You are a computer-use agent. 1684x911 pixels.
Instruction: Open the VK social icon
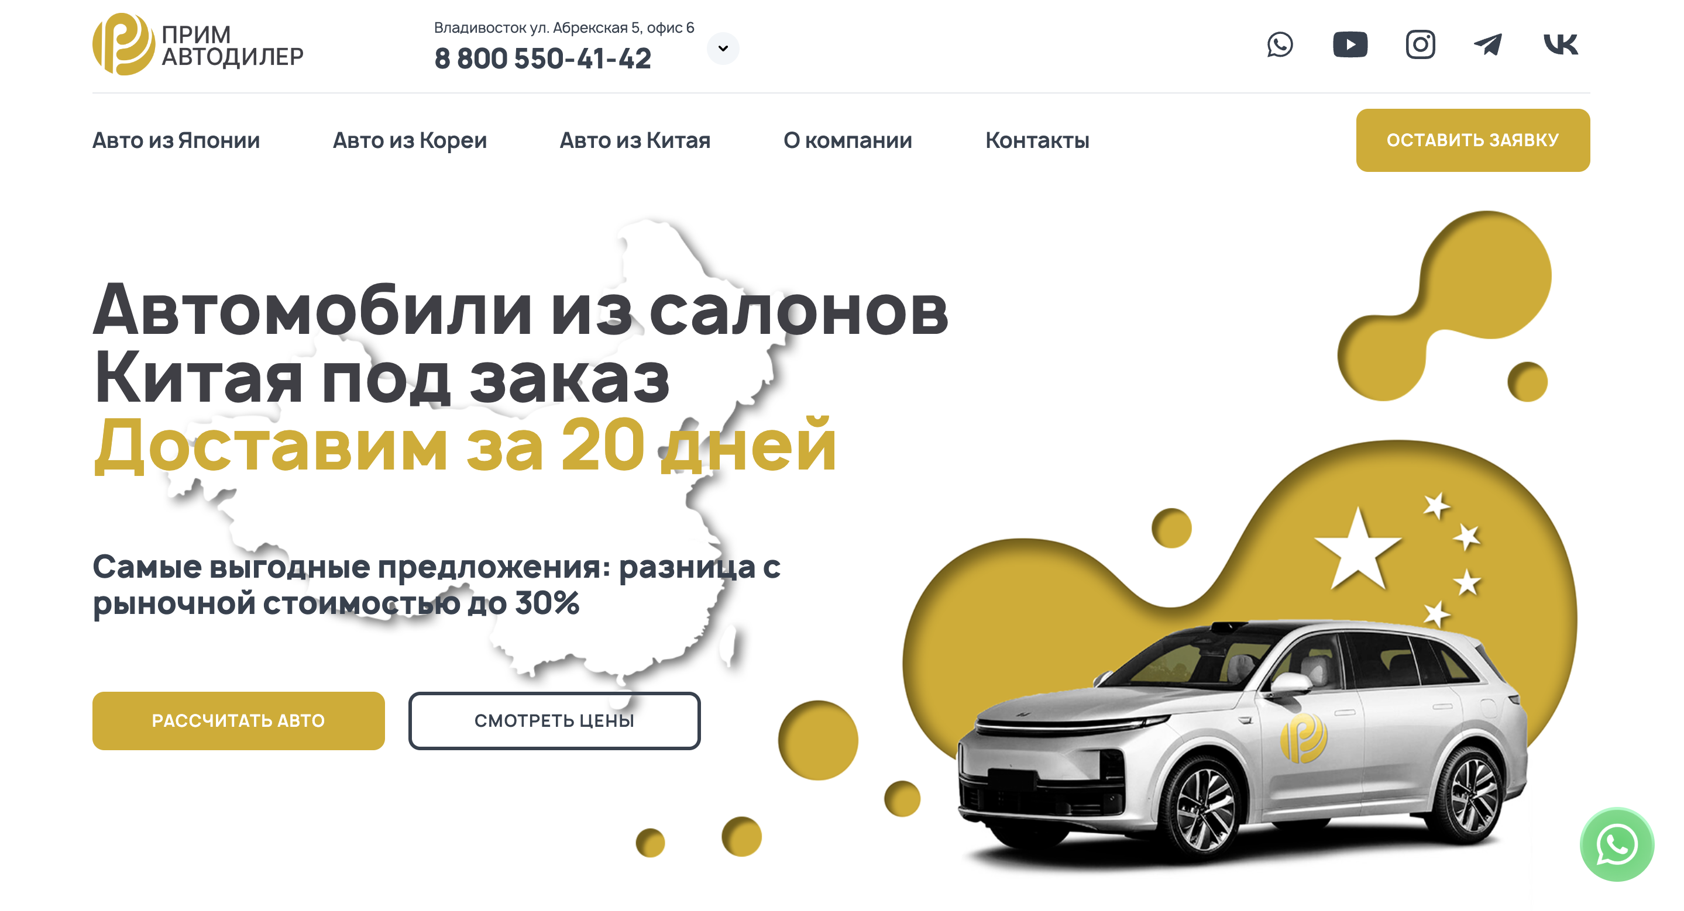click(1561, 44)
